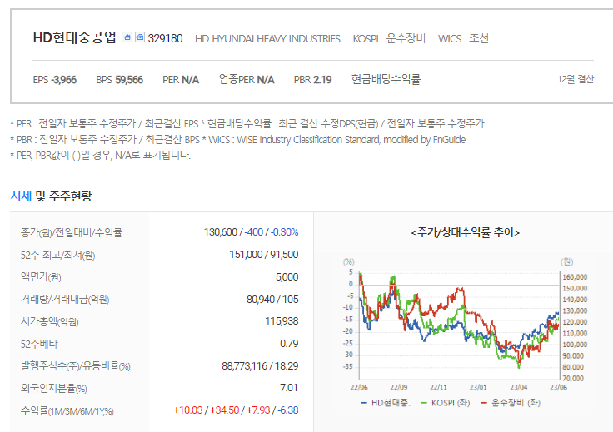The image size is (613, 432).
Task: Click the HD HYUNDAI HEAVY INDUSTRIES text
Action: (267, 38)
